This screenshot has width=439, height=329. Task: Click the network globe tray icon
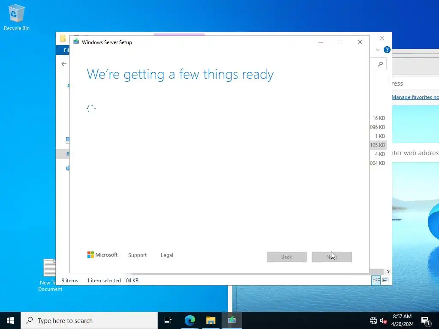coord(373,320)
